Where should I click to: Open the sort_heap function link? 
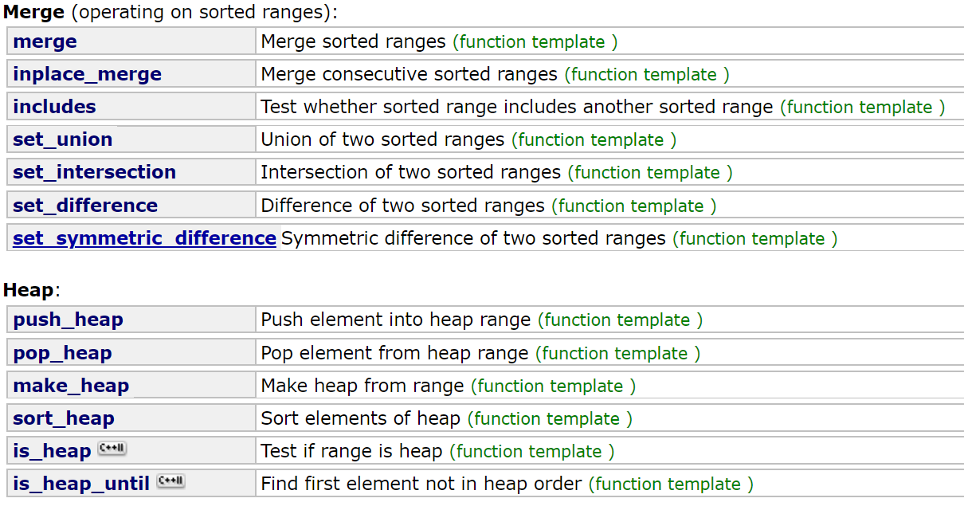(x=64, y=418)
